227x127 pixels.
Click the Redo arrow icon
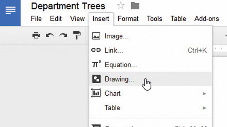tap(63, 35)
